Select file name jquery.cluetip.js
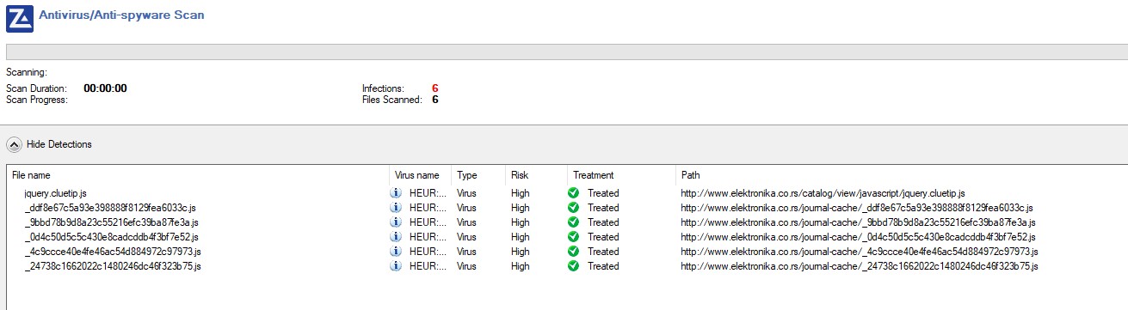The image size is (1128, 310). pyautogui.click(x=55, y=193)
